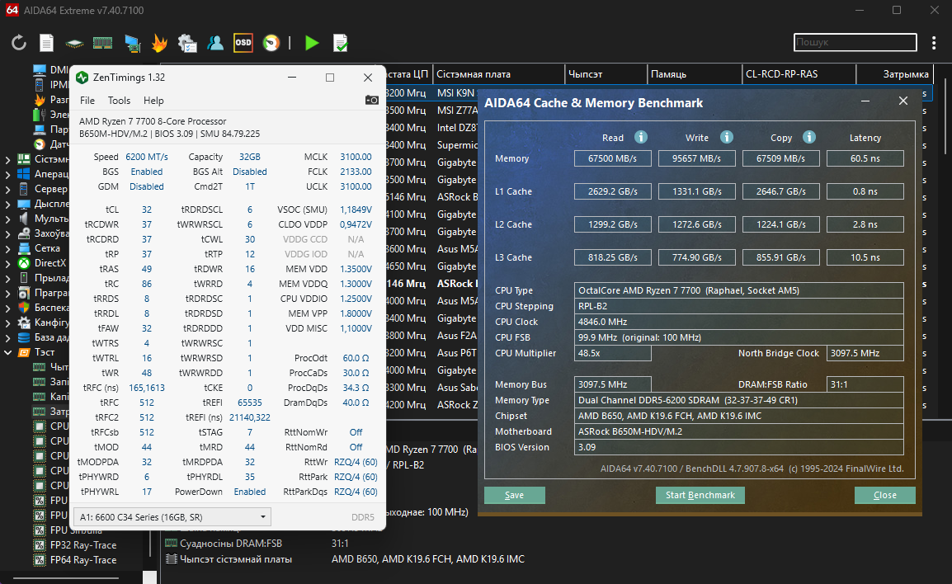This screenshot has height=584, width=952.
Task: Click Memory Latency value 60.5 ns
Action: click(x=865, y=158)
